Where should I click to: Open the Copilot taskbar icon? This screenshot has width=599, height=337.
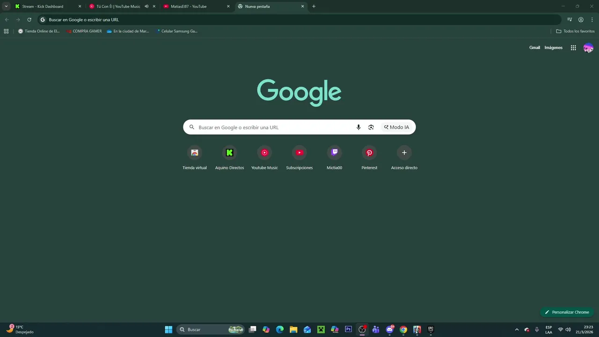(266, 330)
